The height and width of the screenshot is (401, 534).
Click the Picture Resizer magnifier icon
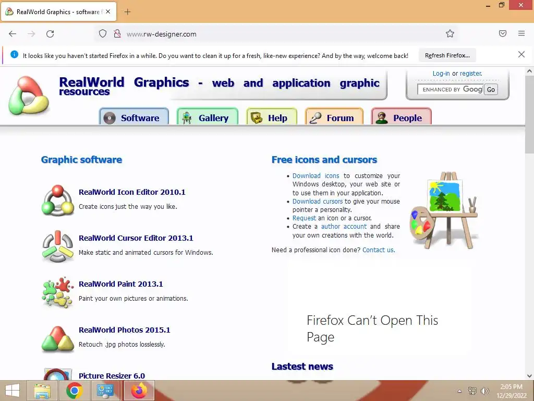[x=57, y=374]
